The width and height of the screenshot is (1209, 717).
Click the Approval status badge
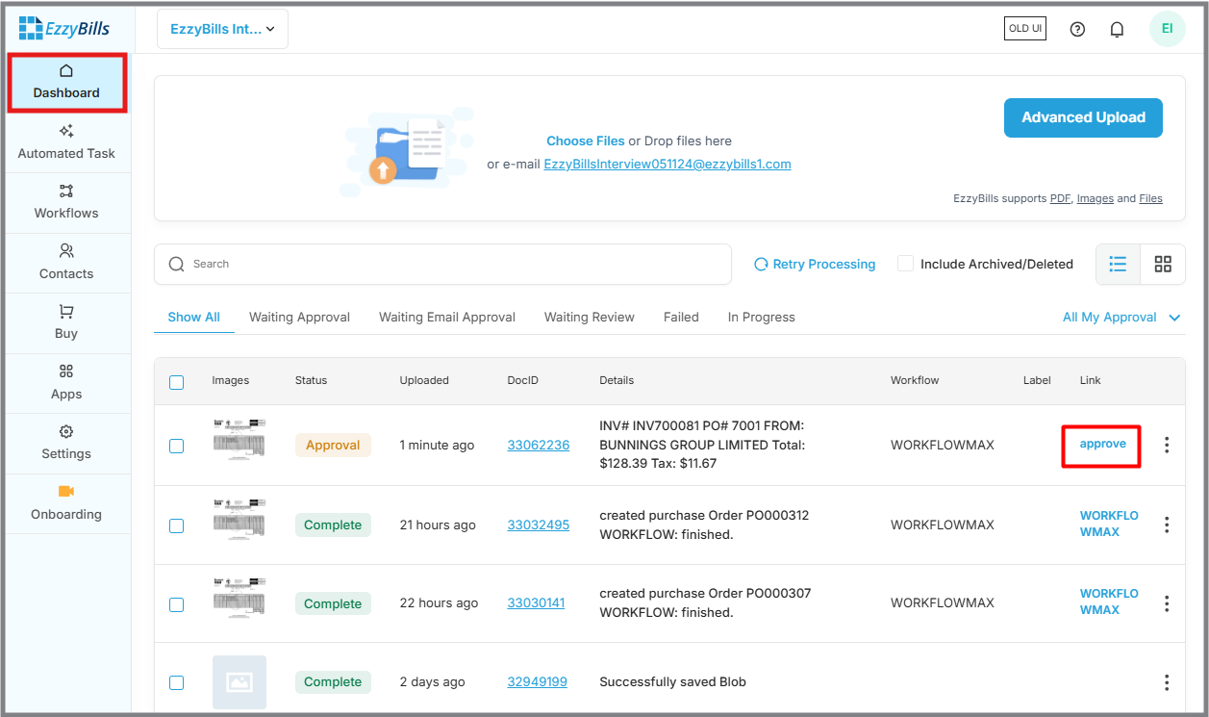[x=333, y=445]
